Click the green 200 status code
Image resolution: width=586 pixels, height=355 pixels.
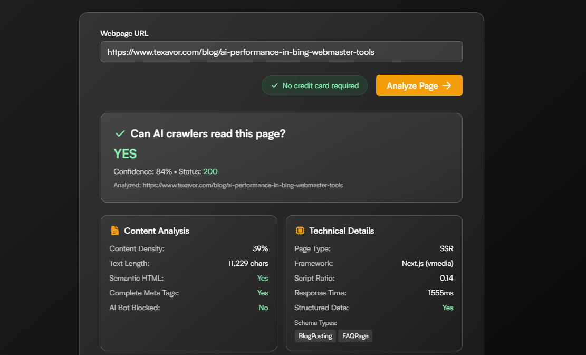coord(210,171)
